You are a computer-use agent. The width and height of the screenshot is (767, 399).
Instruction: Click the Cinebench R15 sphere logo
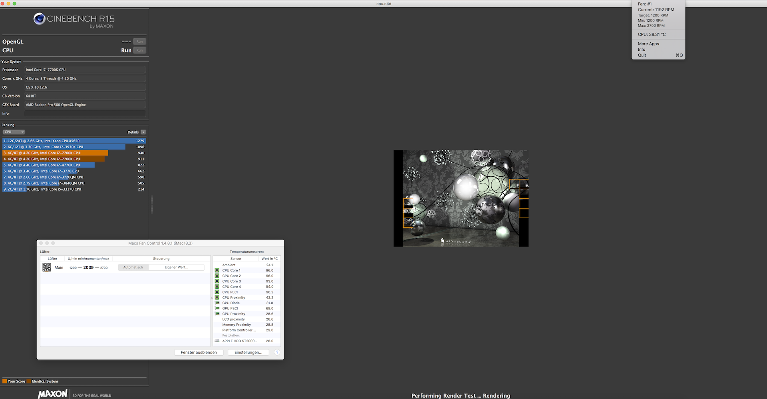tap(39, 19)
